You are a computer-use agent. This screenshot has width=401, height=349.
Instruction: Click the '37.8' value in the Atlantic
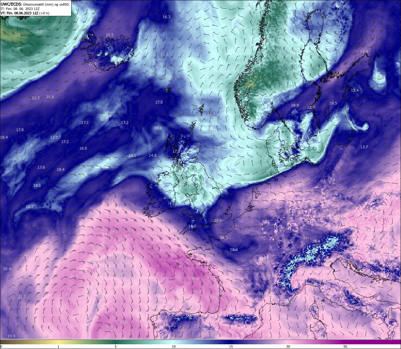(74, 276)
